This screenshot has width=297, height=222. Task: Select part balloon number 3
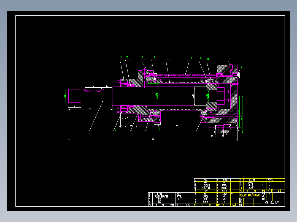pyautogui.click(x=132, y=130)
